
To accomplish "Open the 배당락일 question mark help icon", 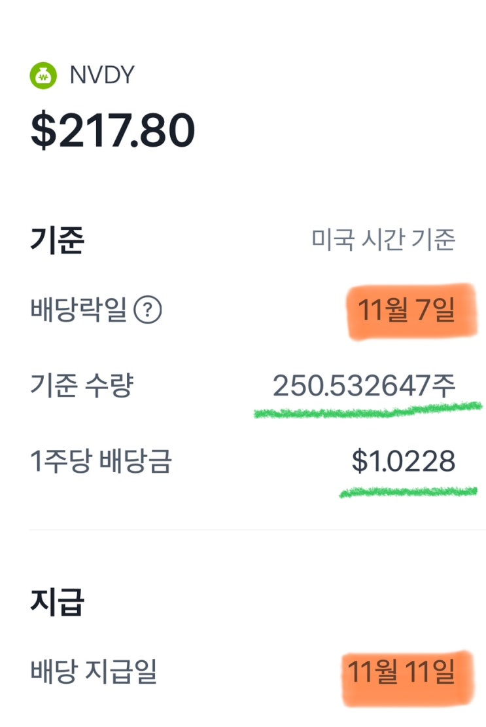I will click(148, 310).
